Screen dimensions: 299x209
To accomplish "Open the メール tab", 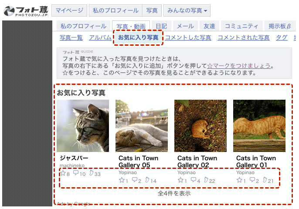I will pyautogui.click(x=185, y=26).
